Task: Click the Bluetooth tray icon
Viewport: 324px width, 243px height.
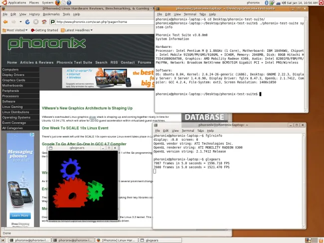Action: 267,2
